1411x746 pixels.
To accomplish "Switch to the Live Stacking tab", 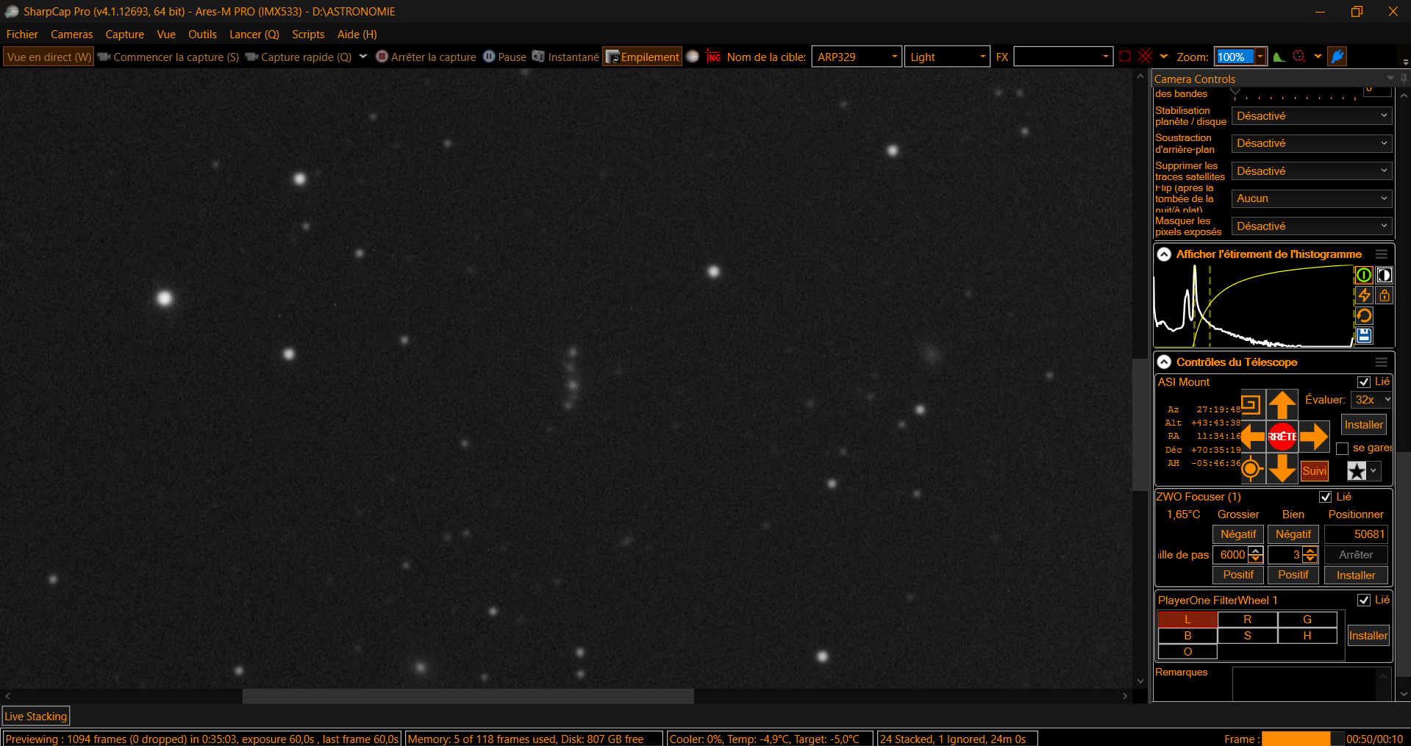I will tap(36, 717).
